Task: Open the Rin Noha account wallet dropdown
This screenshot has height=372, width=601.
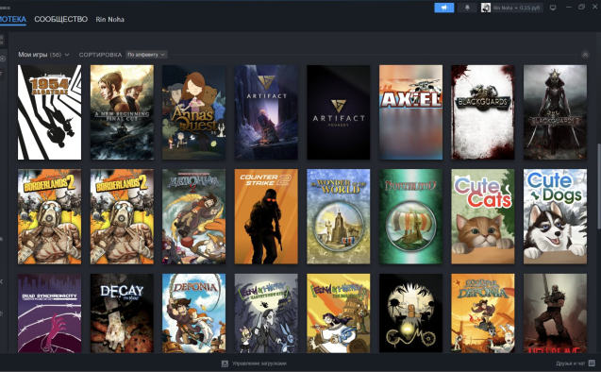Action: point(516,8)
